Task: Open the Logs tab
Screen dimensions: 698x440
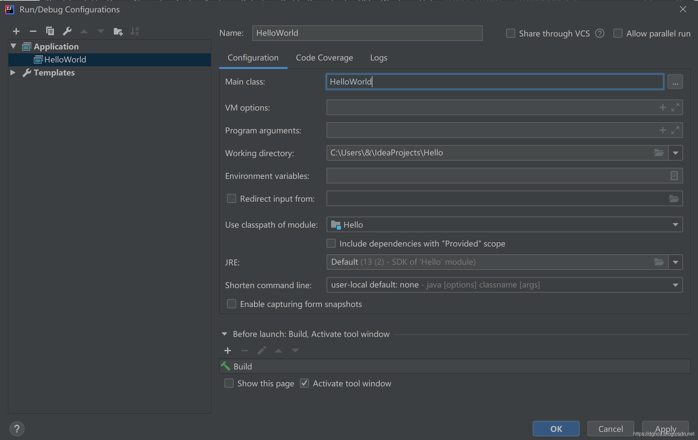Action: click(x=378, y=58)
